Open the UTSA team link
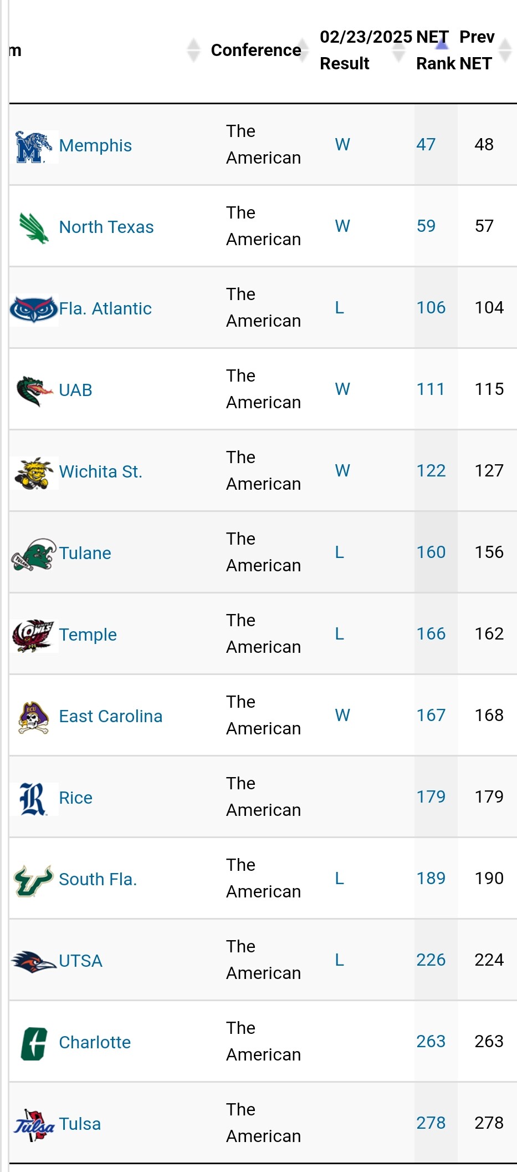This screenshot has width=517, height=1172. (80, 961)
